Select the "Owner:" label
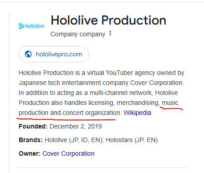This screenshot has height=173, width=204. (30, 153)
